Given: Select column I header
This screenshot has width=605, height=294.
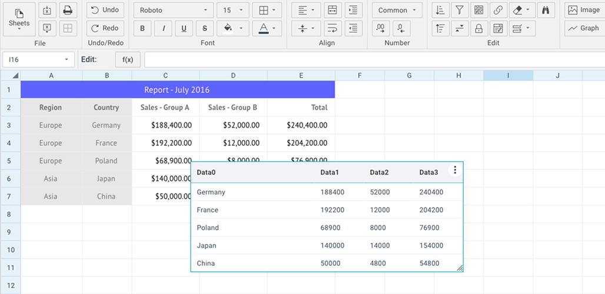Looking at the screenshot, I should (508, 75).
